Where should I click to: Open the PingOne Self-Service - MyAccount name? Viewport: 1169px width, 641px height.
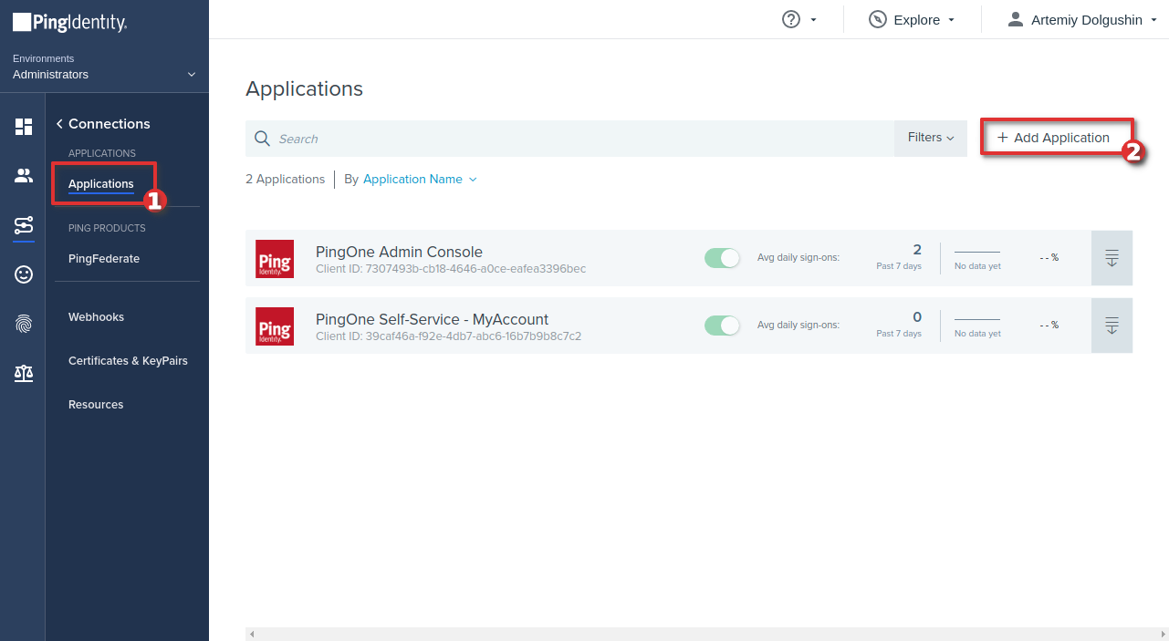432,319
